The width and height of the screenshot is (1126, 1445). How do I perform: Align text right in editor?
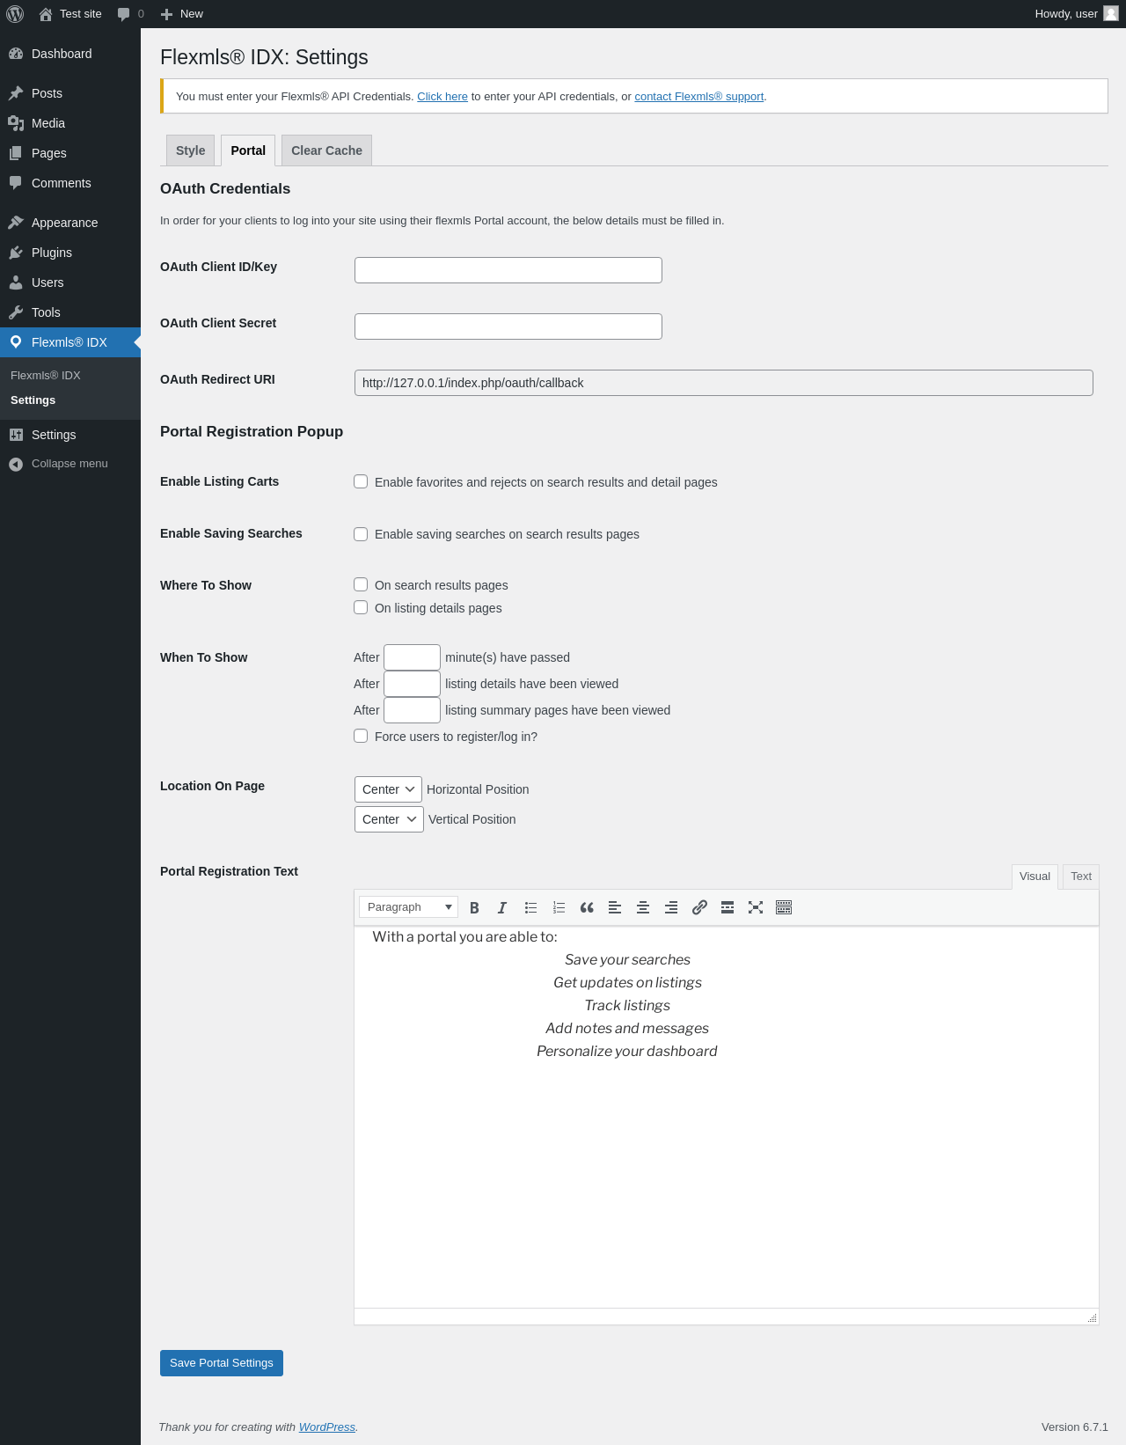pos(671,907)
